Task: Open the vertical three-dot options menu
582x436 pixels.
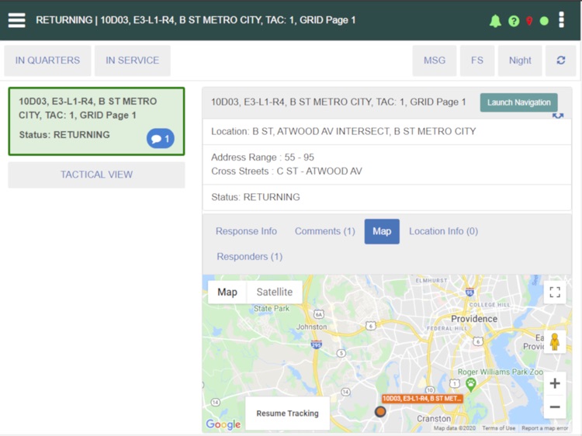Action: point(561,19)
